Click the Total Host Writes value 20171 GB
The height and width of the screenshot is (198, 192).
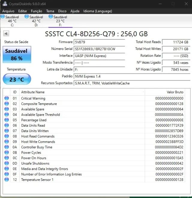(x=176, y=49)
